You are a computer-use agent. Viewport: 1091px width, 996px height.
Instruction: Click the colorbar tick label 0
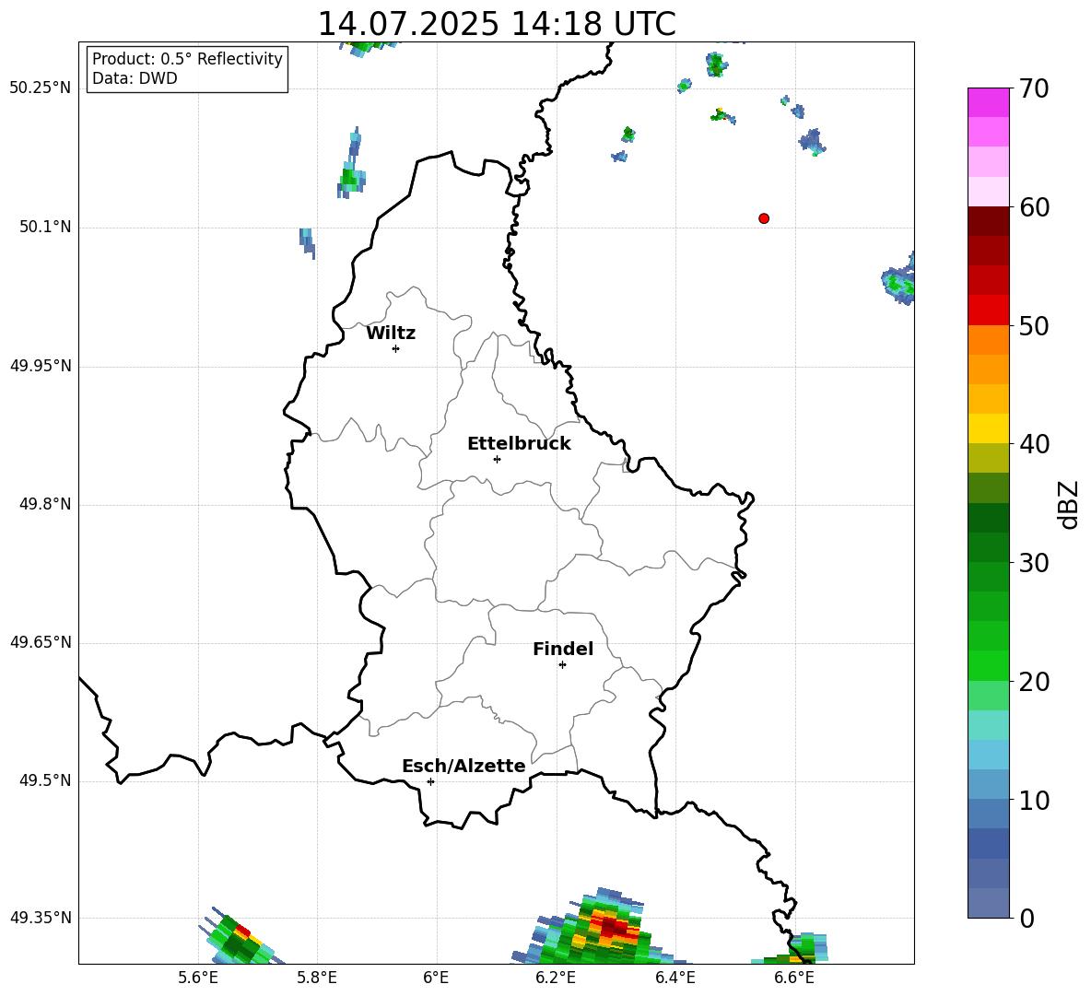pos(1026,918)
